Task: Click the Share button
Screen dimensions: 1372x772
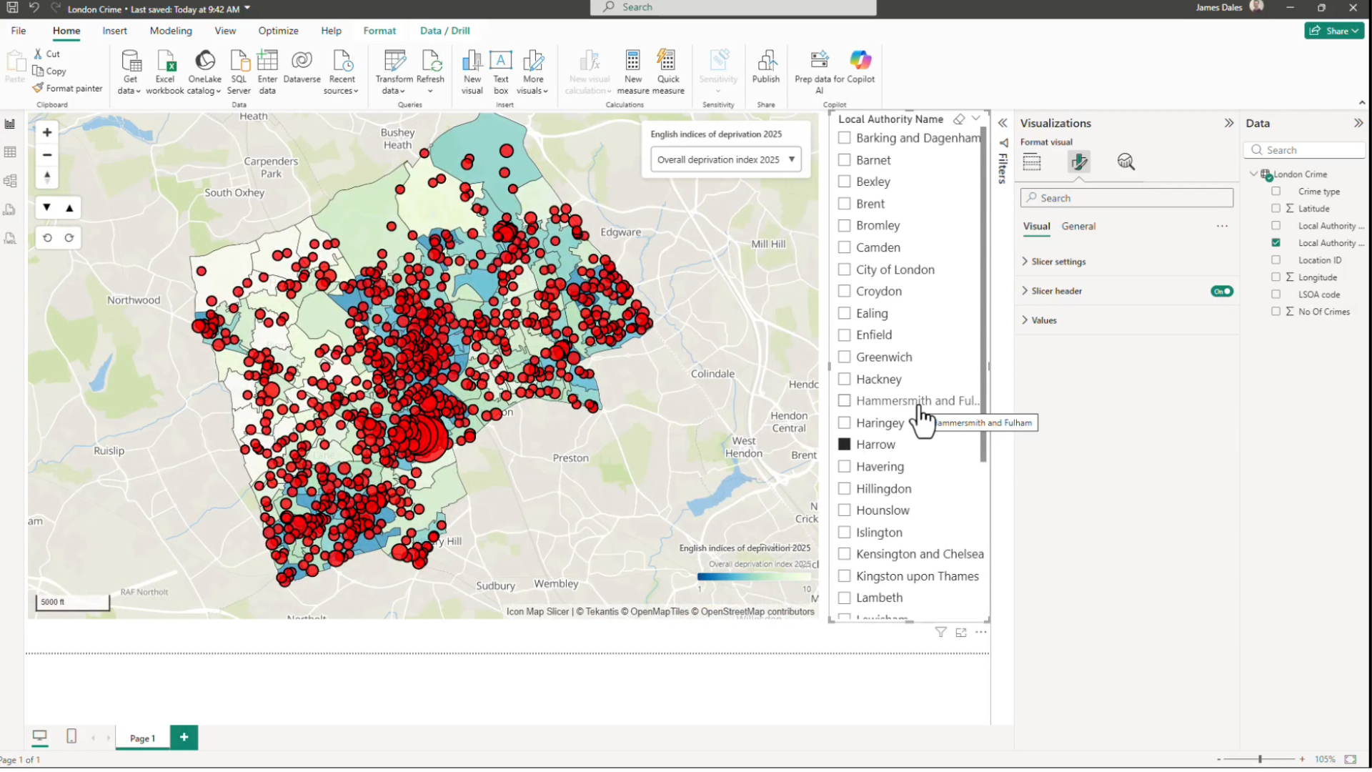Action: tap(1333, 31)
